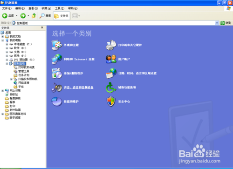Select 回收站 recycle bin icon

7,95
